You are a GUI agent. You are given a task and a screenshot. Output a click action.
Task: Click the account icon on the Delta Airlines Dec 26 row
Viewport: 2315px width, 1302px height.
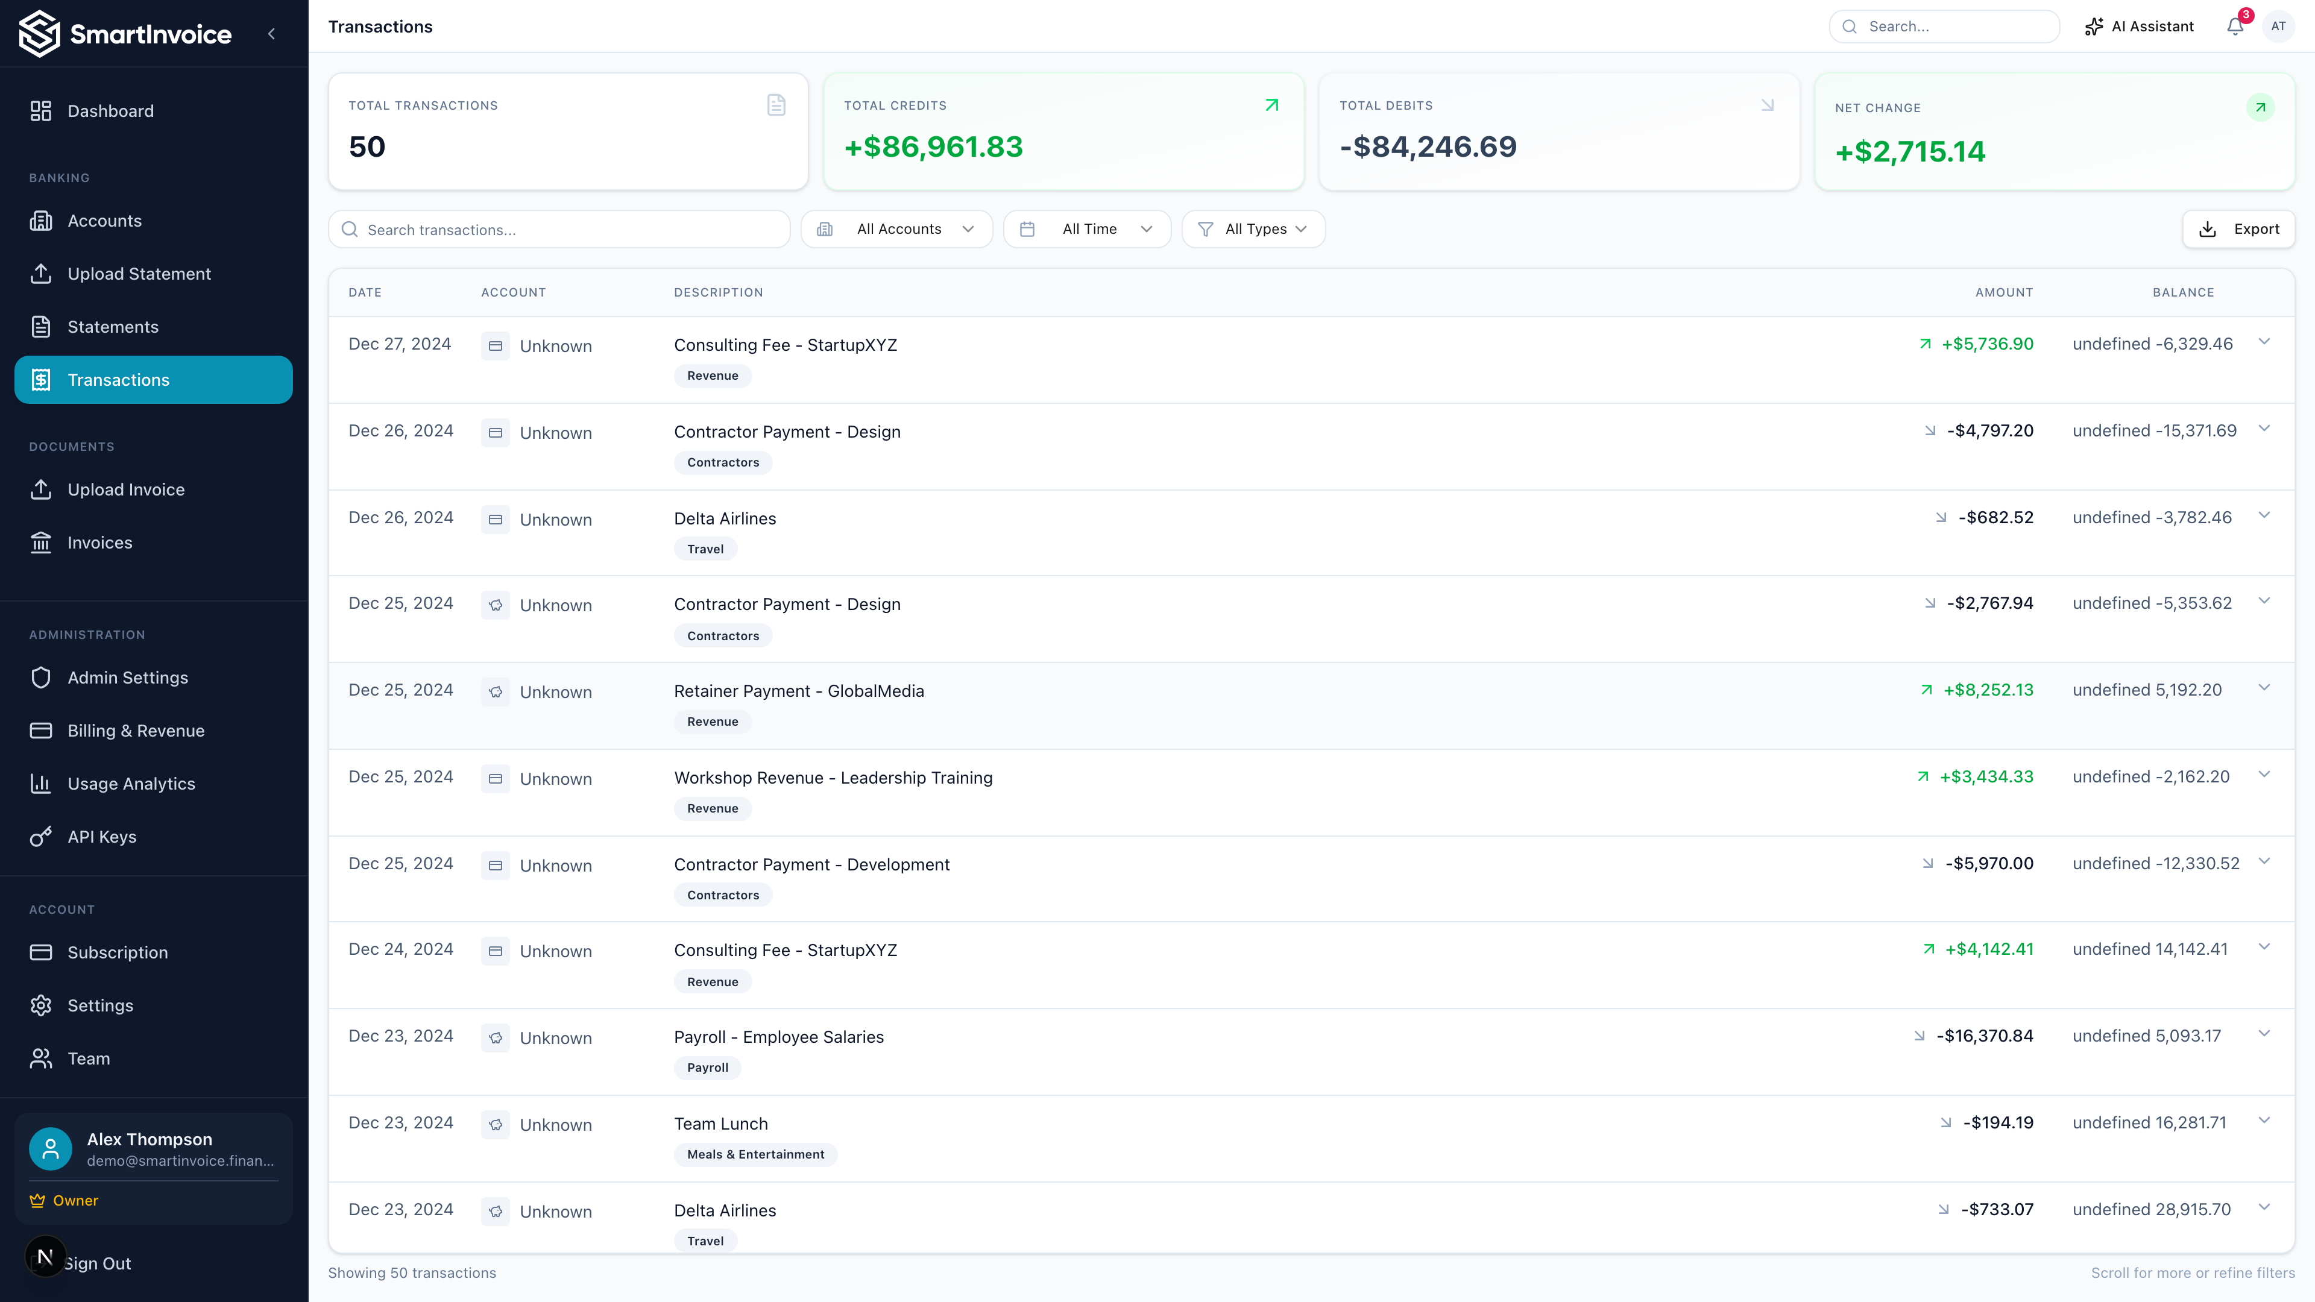[495, 520]
